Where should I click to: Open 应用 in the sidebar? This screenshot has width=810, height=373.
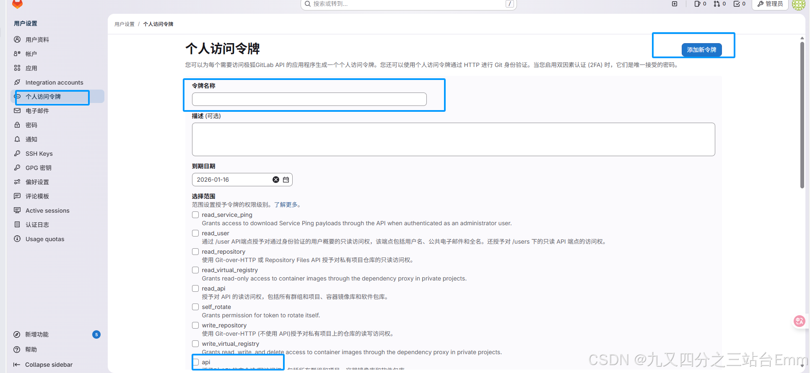click(57, 68)
